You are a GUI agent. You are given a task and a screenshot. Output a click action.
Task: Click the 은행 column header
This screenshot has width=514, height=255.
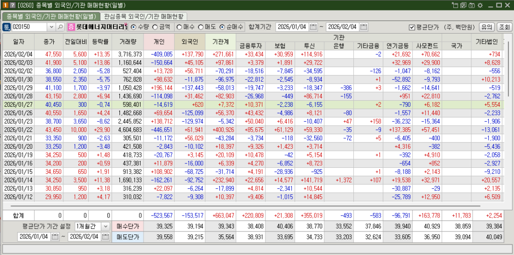click(339, 46)
